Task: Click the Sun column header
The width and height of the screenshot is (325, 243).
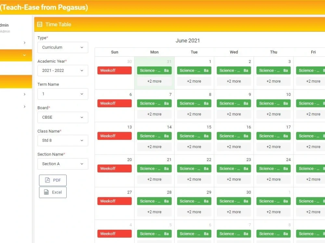Action: coord(115,52)
